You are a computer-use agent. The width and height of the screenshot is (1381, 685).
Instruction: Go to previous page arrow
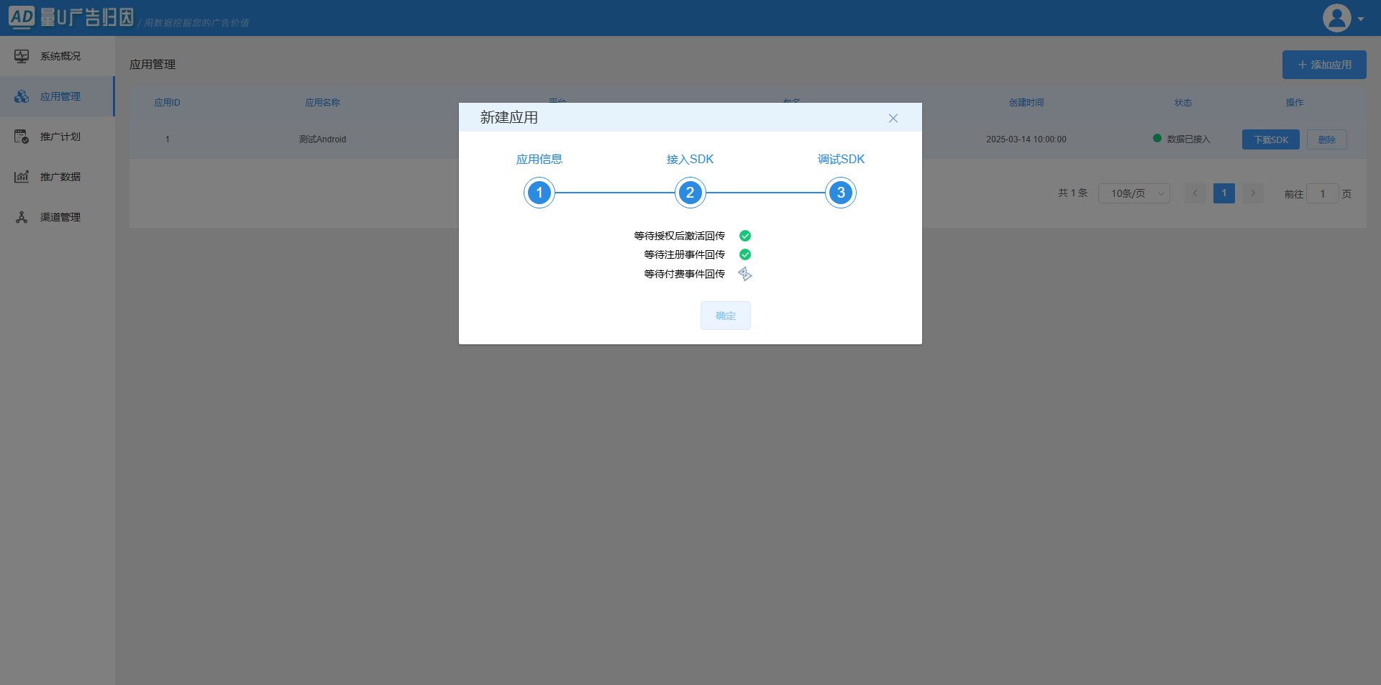[1195, 193]
